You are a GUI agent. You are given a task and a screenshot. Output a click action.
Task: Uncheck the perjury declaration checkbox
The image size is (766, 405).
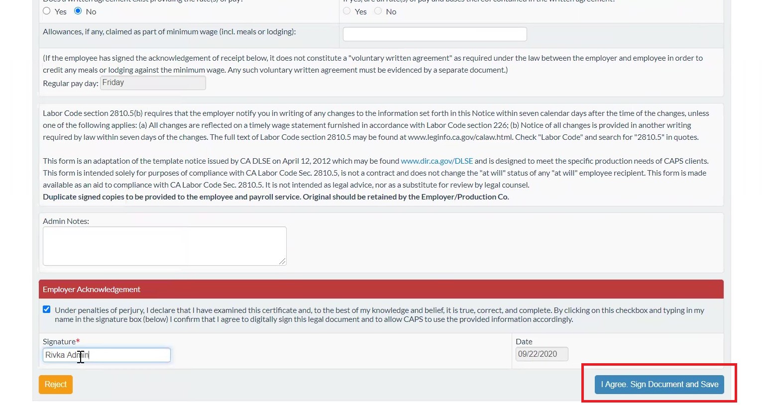coord(47,309)
